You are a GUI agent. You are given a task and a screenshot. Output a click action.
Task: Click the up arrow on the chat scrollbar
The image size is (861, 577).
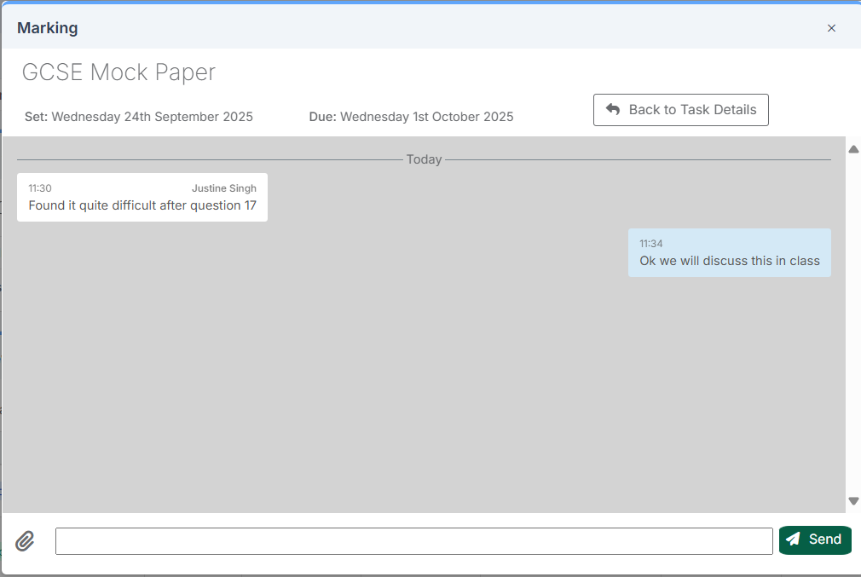pos(853,149)
